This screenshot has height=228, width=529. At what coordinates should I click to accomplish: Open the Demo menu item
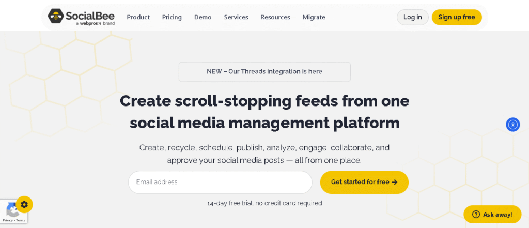[x=203, y=17]
